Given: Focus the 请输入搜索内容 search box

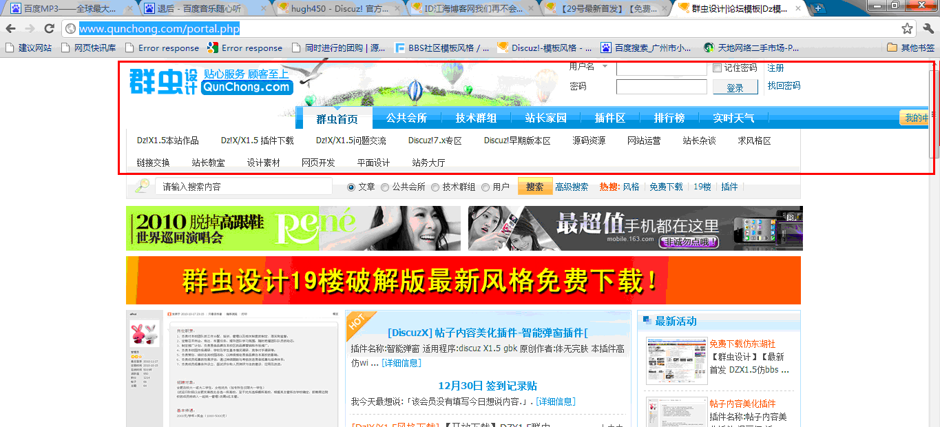Looking at the screenshot, I should pos(243,187).
